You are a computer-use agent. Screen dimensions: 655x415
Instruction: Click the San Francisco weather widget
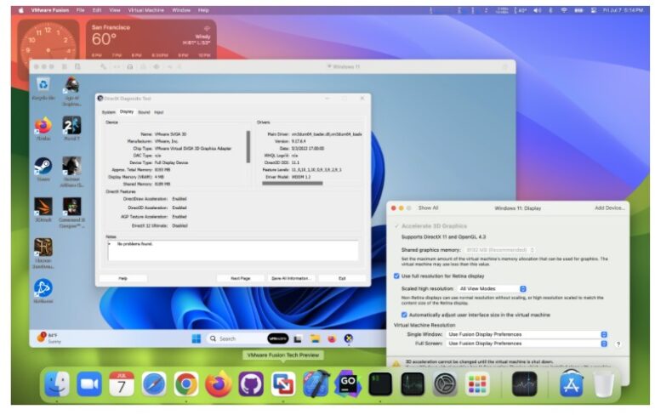[x=151, y=39]
